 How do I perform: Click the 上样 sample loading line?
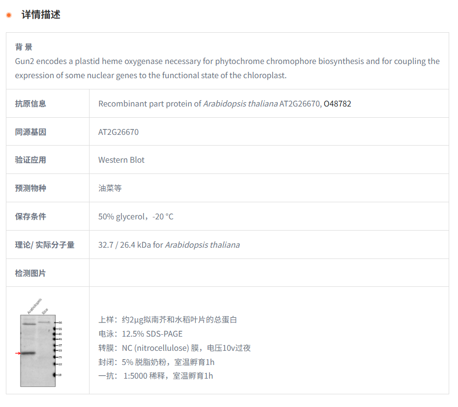pyautogui.click(x=167, y=320)
